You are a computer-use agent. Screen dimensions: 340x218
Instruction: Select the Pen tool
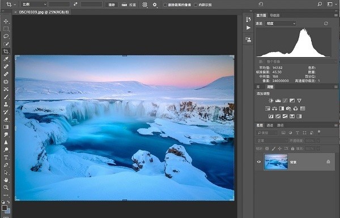tap(6, 165)
